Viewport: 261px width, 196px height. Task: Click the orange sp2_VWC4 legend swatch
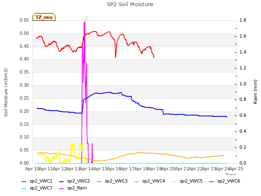(137, 181)
